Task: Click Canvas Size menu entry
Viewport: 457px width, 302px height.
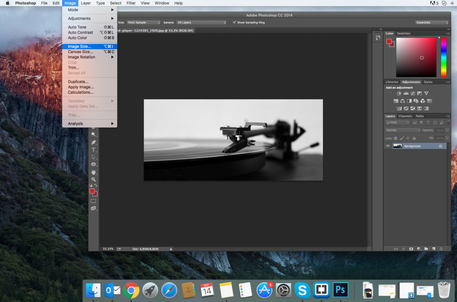Action: (80, 52)
